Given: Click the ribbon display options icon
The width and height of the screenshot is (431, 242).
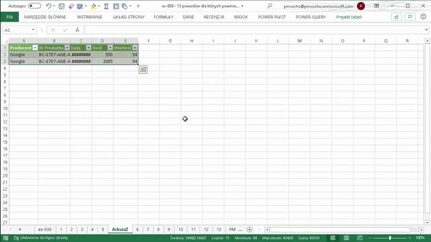Looking at the screenshot, I should pyautogui.click(x=376, y=6).
